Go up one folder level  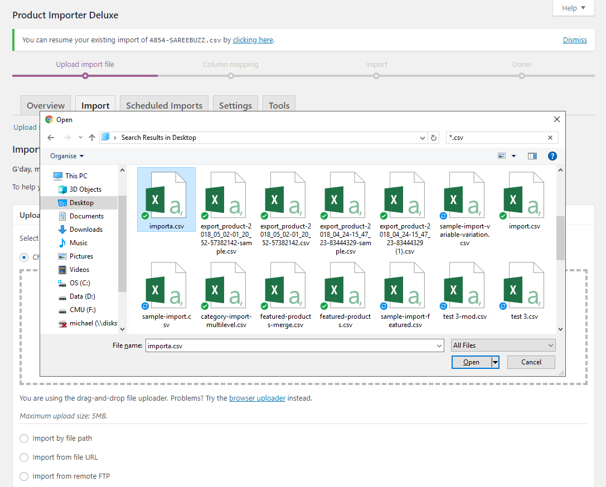coord(91,138)
